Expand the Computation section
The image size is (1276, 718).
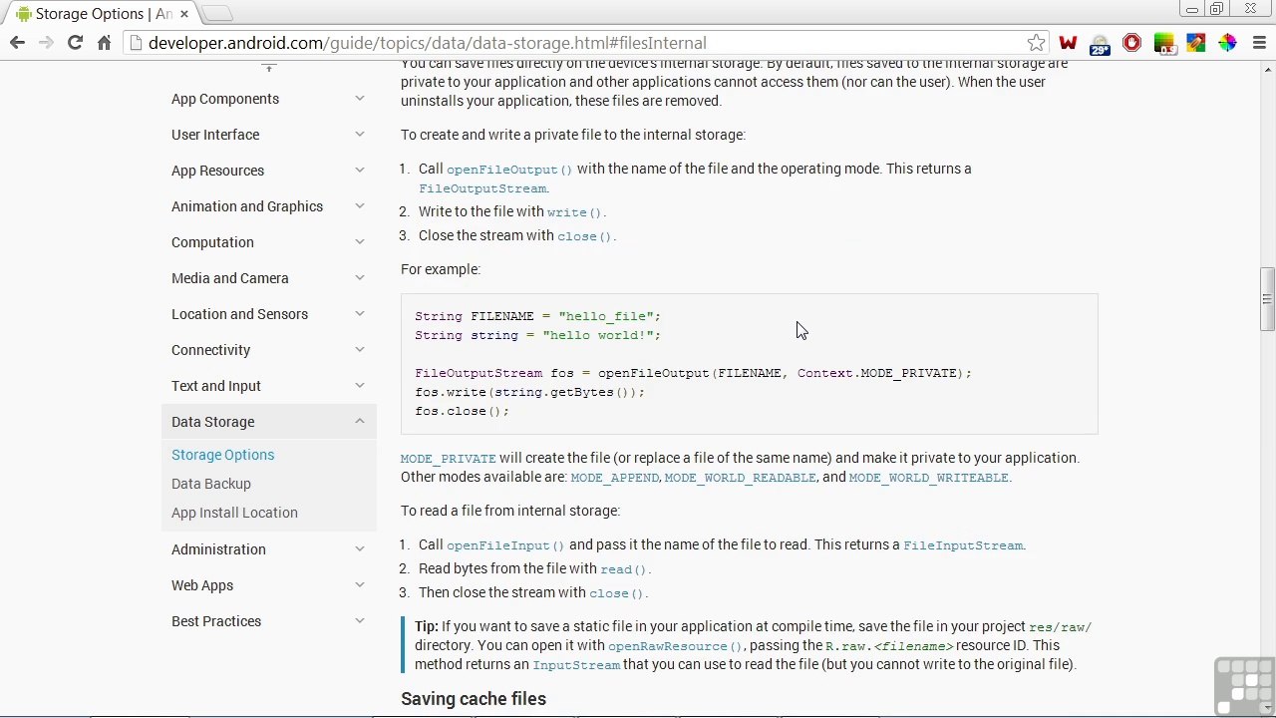(x=360, y=242)
